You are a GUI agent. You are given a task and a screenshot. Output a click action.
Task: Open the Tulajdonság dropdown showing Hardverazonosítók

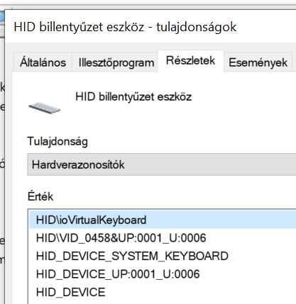(162, 164)
